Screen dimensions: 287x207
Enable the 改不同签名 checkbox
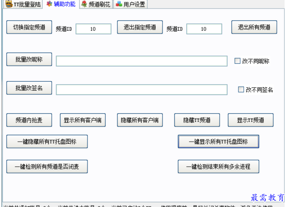241,89
